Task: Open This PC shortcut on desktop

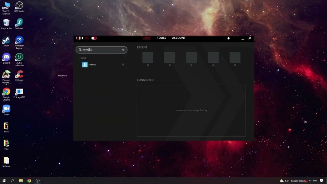Action: (6, 8)
